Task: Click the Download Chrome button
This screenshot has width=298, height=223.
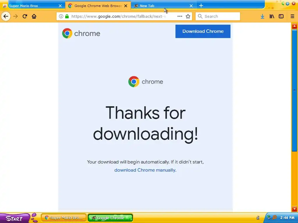Action: pos(203,31)
